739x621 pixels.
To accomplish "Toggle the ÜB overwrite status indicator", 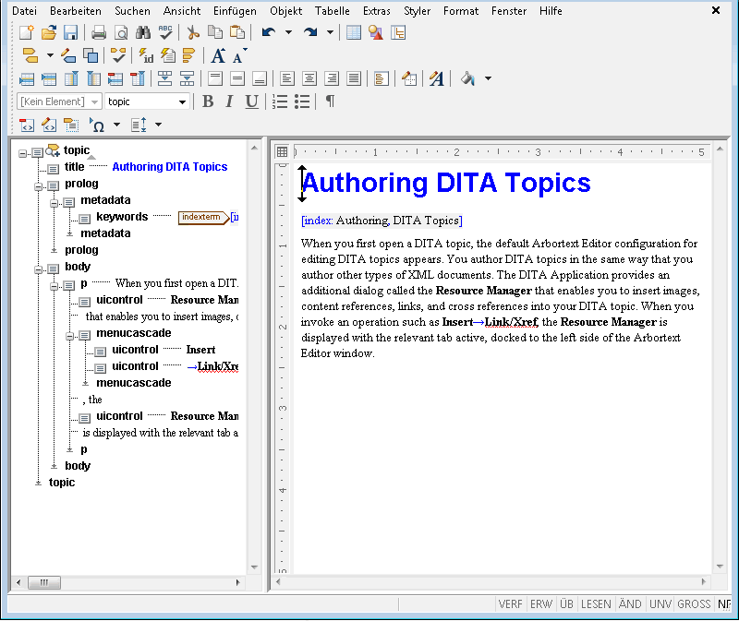I will click(566, 604).
